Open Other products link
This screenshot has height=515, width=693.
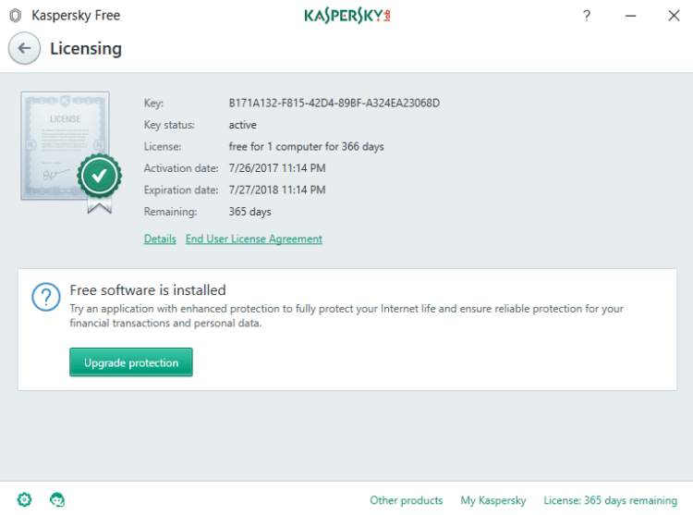click(x=407, y=500)
